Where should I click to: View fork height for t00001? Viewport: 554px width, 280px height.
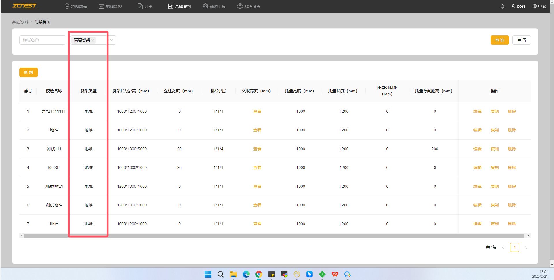click(257, 168)
